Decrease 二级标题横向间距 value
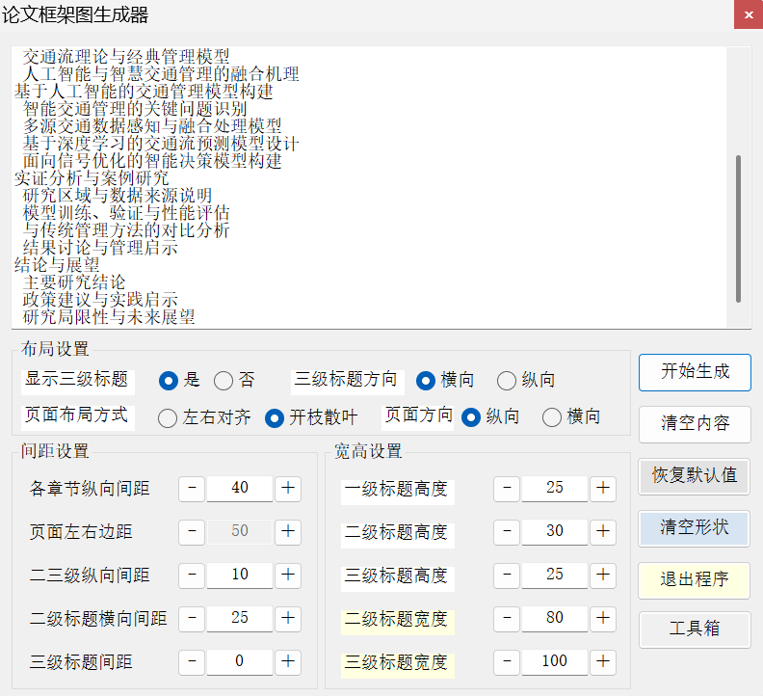The height and width of the screenshot is (696, 763). click(192, 618)
